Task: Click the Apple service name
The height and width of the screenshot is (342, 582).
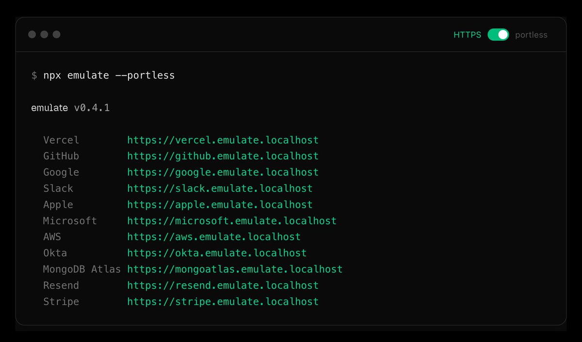Action: pyautogui.click(x=58, y=205)
